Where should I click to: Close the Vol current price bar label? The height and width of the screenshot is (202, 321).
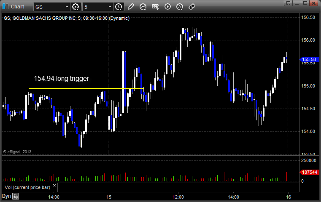[54, 186]
